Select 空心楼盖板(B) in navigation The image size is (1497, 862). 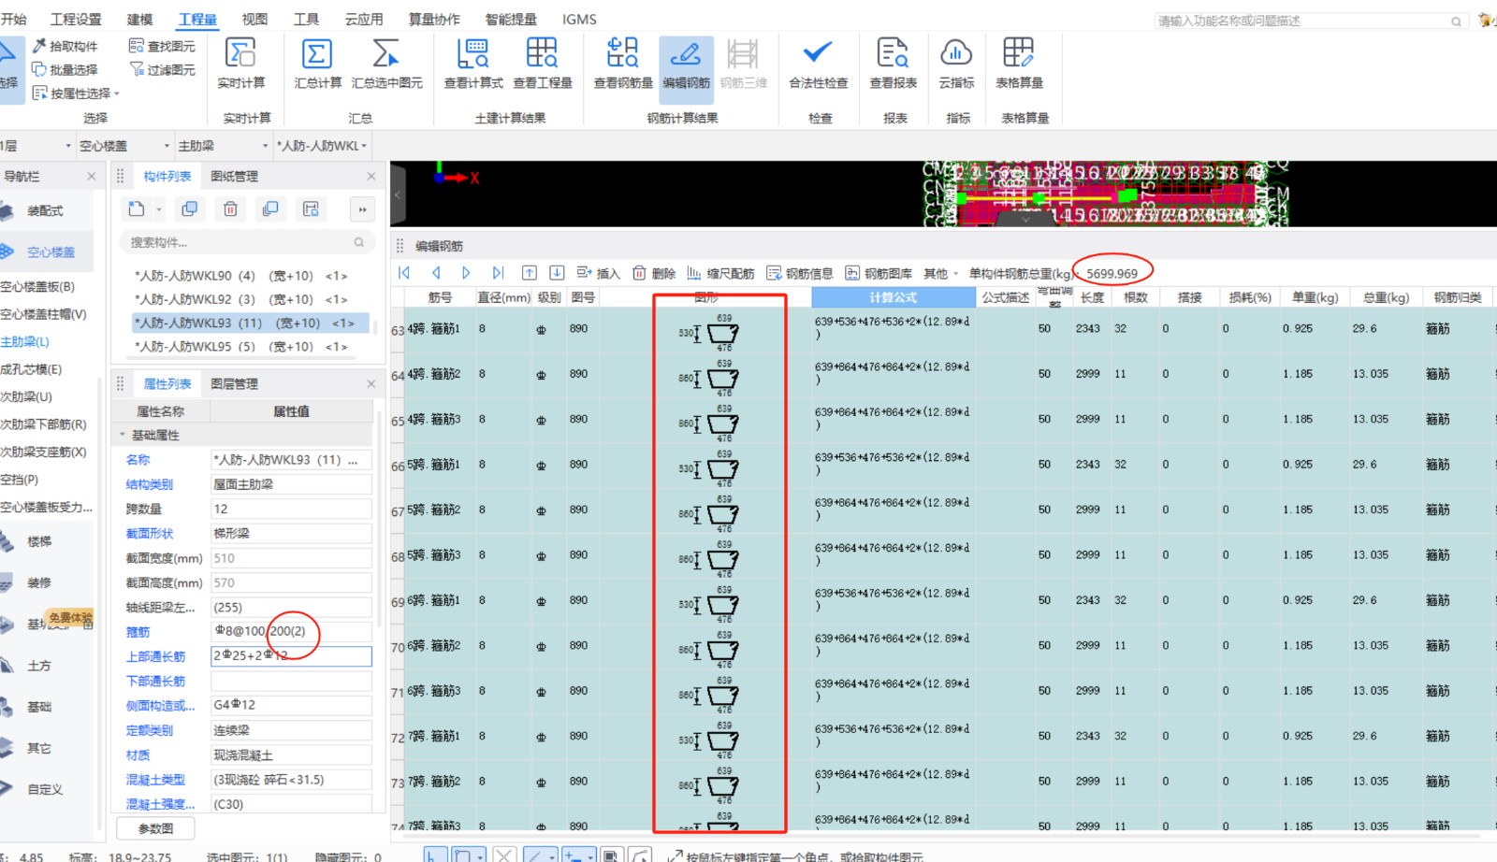(37, 287)
